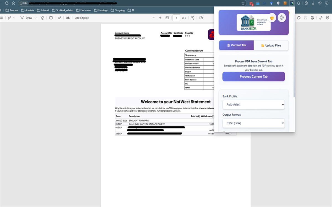The height and width of the screenshot is (207, 332).
Task: Select the Erase tool
Action: [x=42, y=18]
